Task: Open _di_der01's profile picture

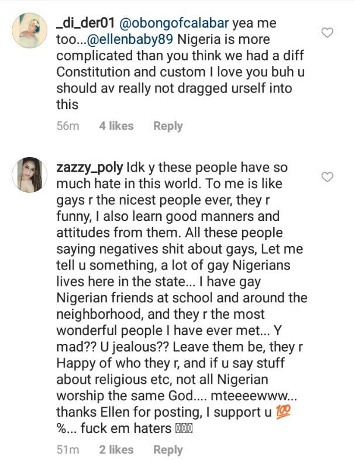Action: 29,30
